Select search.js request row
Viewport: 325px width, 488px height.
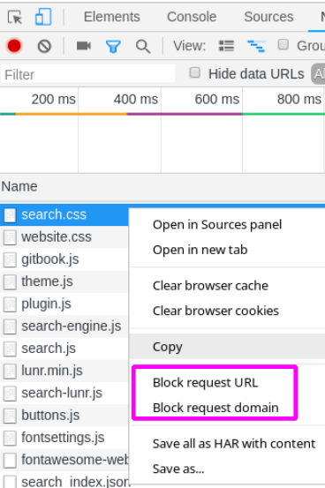click(x=64, y=349)
